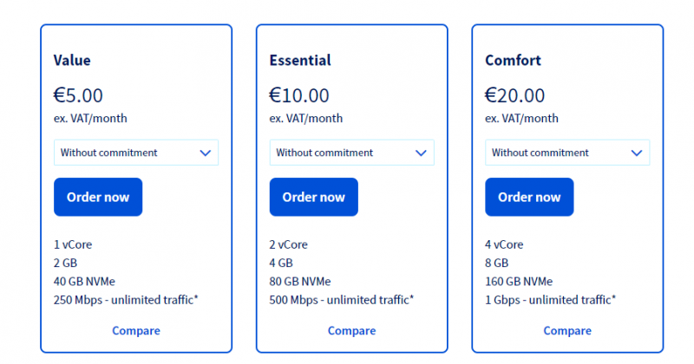Click the 250 Mbps unlimited traffic line

[x=126, y=300]
